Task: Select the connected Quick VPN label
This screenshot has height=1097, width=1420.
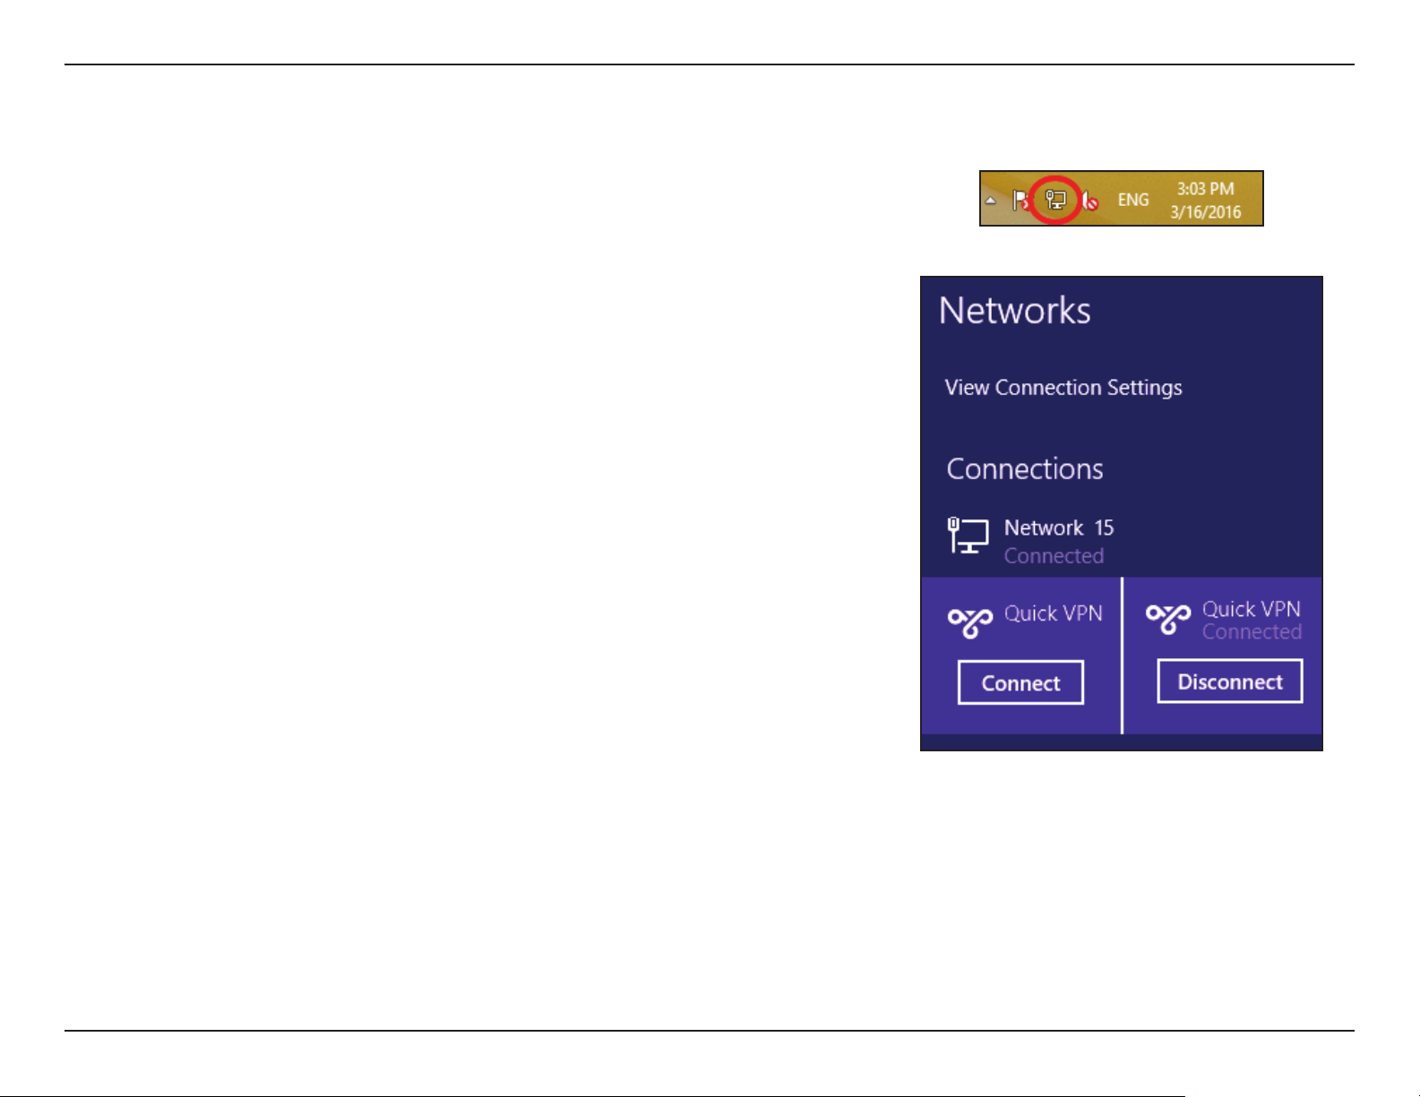Action: click(1252, 609)
